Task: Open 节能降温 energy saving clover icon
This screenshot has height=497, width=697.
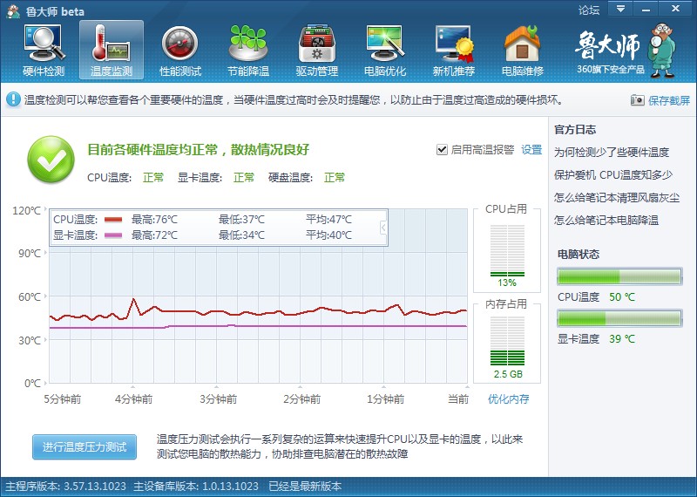Action: click(248, 51)
